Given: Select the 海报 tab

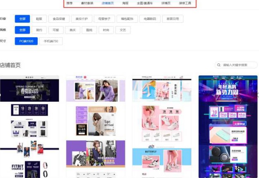Looking at the screenshot, I should [x=125, y=3].
